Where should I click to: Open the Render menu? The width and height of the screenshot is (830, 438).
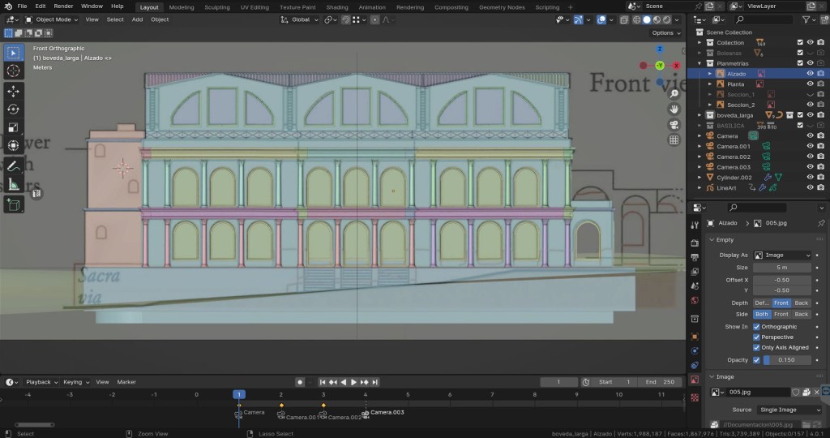click(63, 6)
